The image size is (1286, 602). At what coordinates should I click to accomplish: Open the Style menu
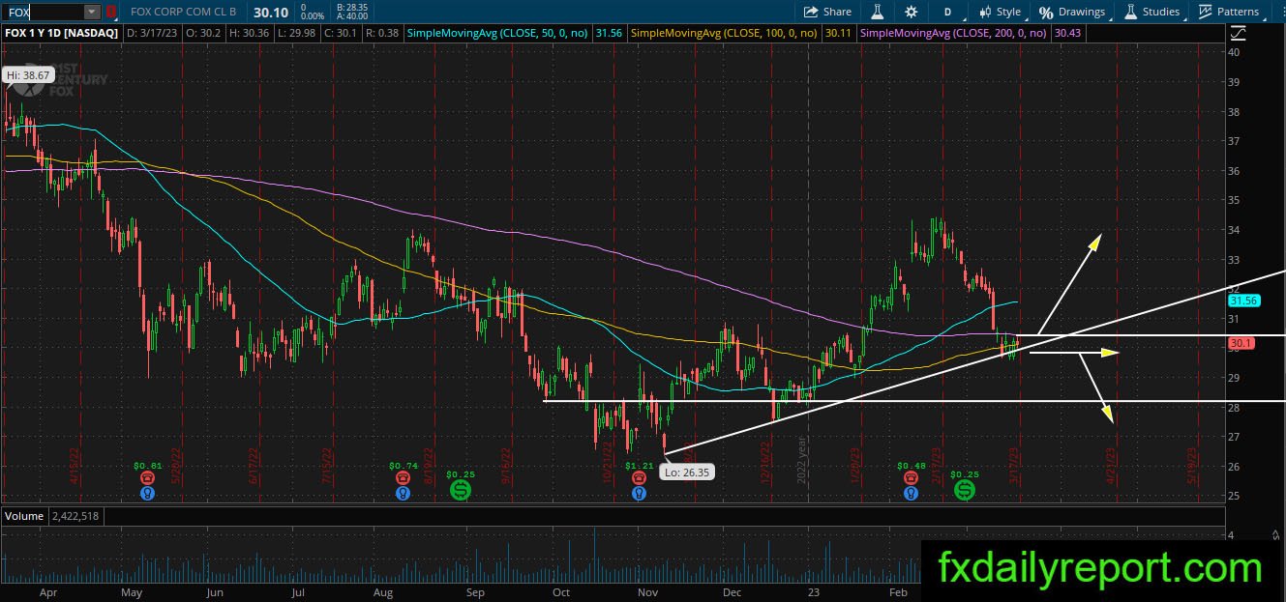(1000, 12)
